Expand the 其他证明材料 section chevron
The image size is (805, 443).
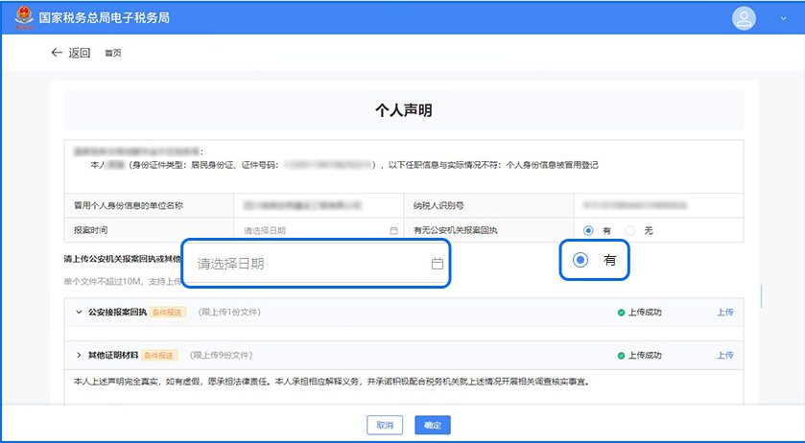(78, 355)
